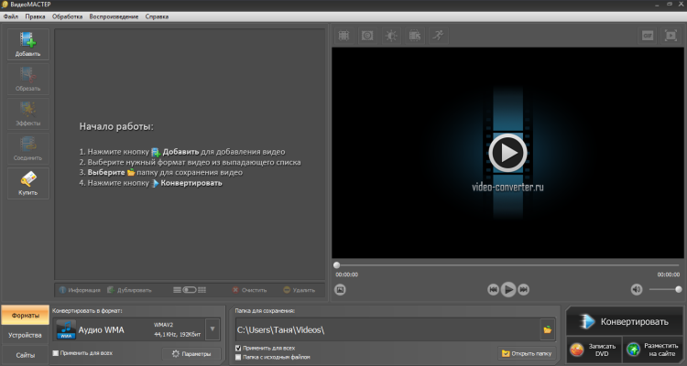Click the Конвертировать button
This screenshot has height=366, width=687.
coord(625,322)
